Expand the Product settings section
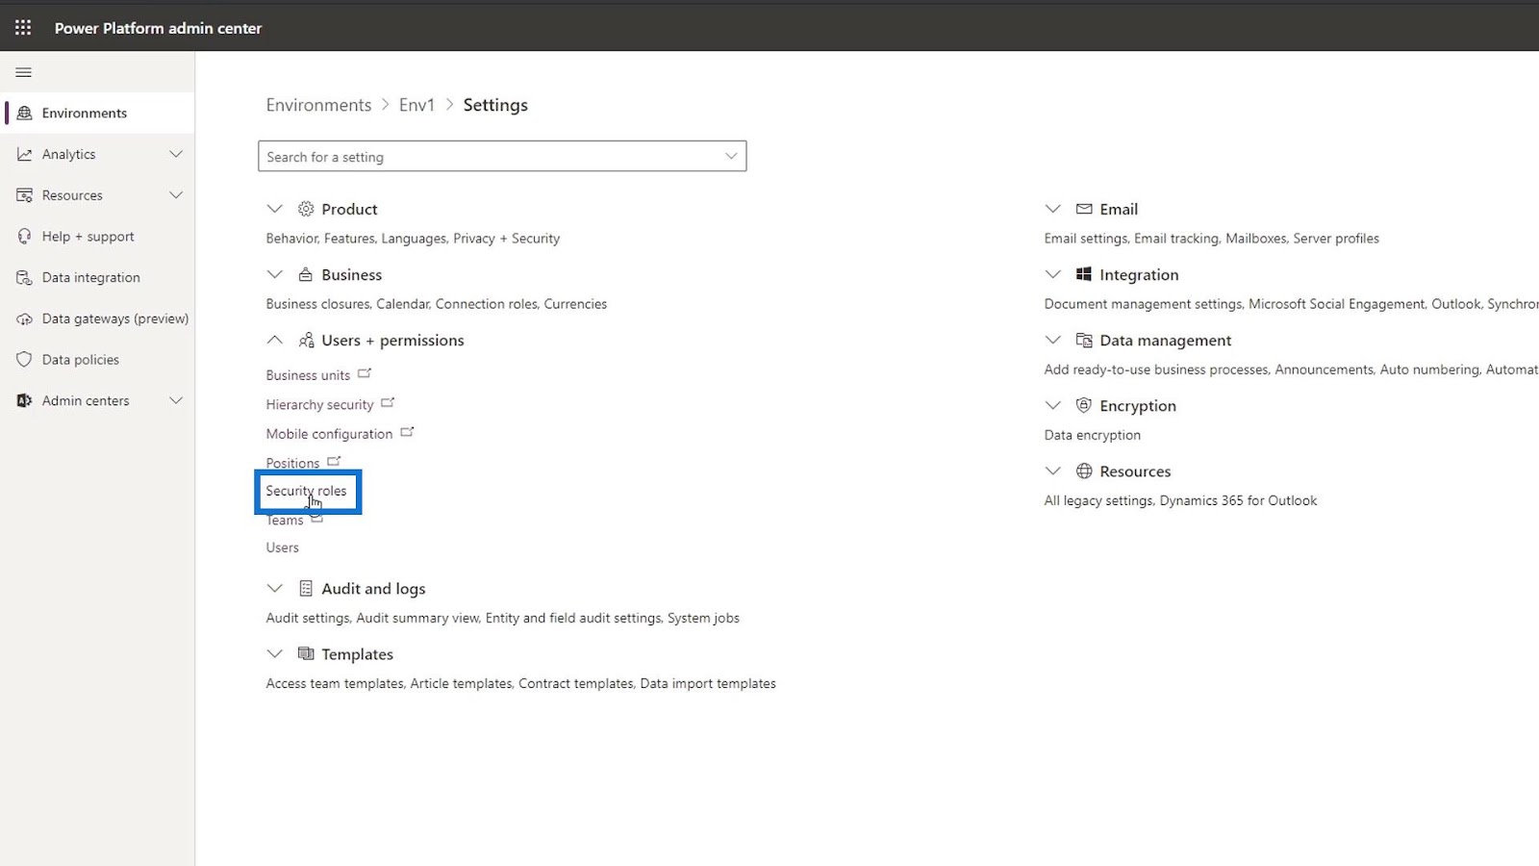 [x=275, y=209]
